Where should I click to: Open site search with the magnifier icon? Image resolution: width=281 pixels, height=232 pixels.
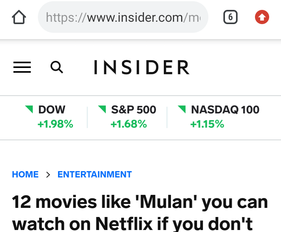(x=57, y=68)
